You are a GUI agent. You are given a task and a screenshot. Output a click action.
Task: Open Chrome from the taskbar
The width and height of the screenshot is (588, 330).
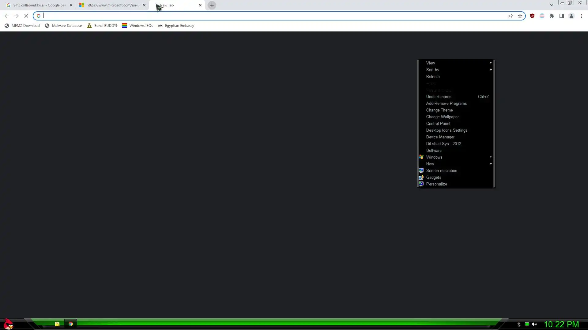(x=71, y=324)
